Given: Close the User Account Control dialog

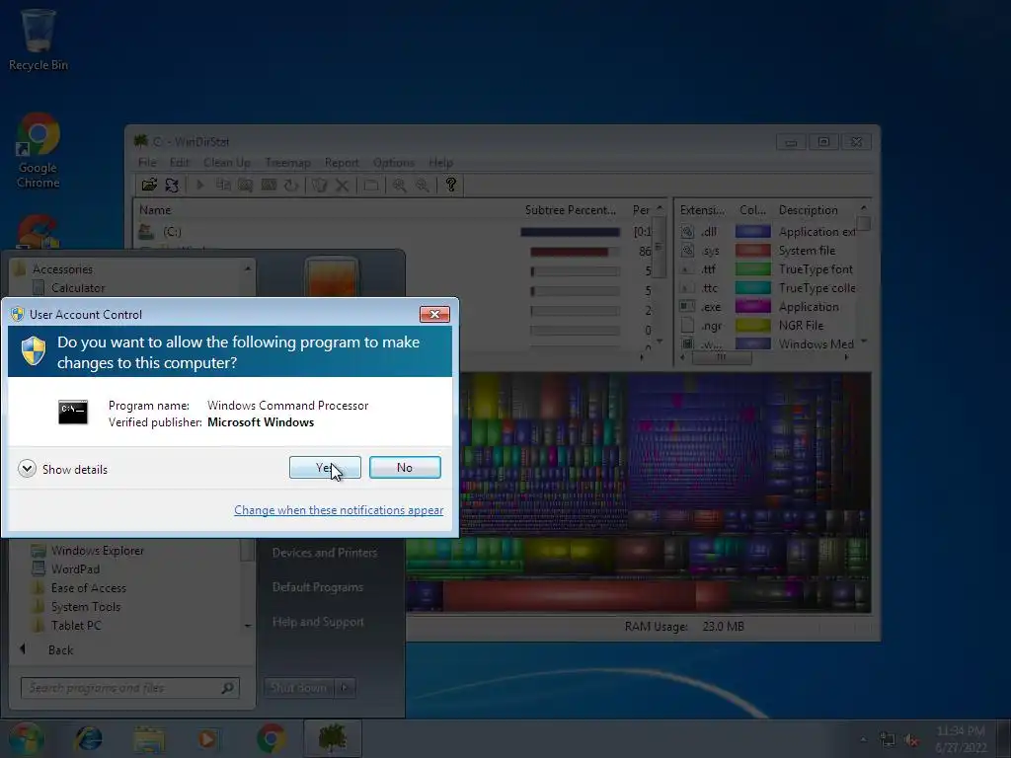Looking at the screenshot, I should [434, 314].
